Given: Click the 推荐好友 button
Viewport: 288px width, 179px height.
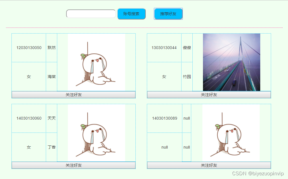Looking at the screenshot, I should point(168,13).
